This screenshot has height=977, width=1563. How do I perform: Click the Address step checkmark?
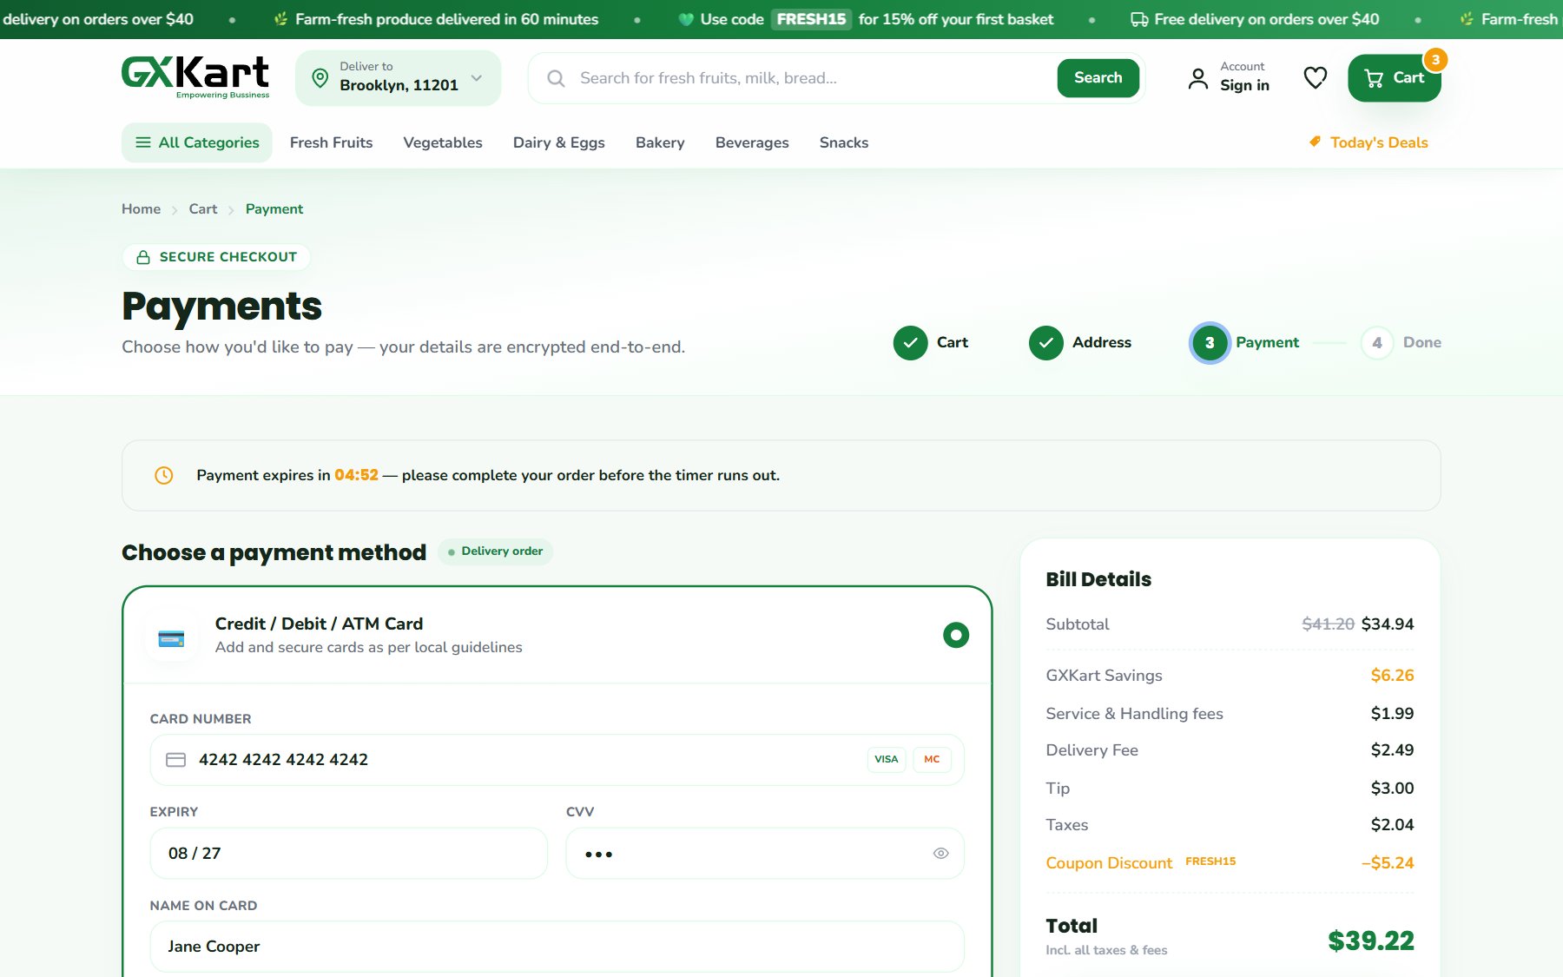coord(1046,343)
